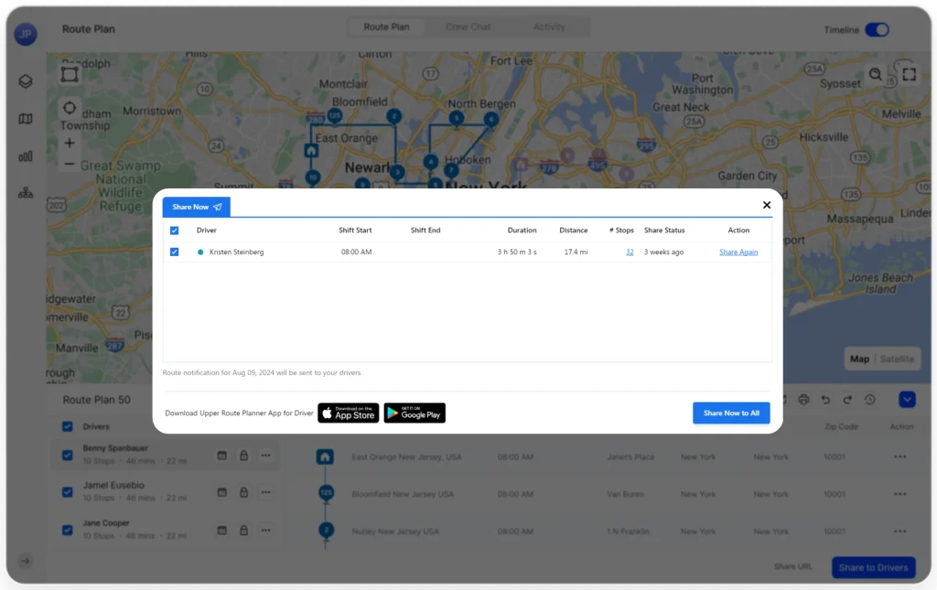Expand sidebar with bottom arrow icon

coord(25,561)
